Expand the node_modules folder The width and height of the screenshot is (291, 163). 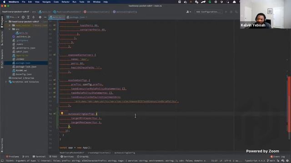tap(10, 25)
